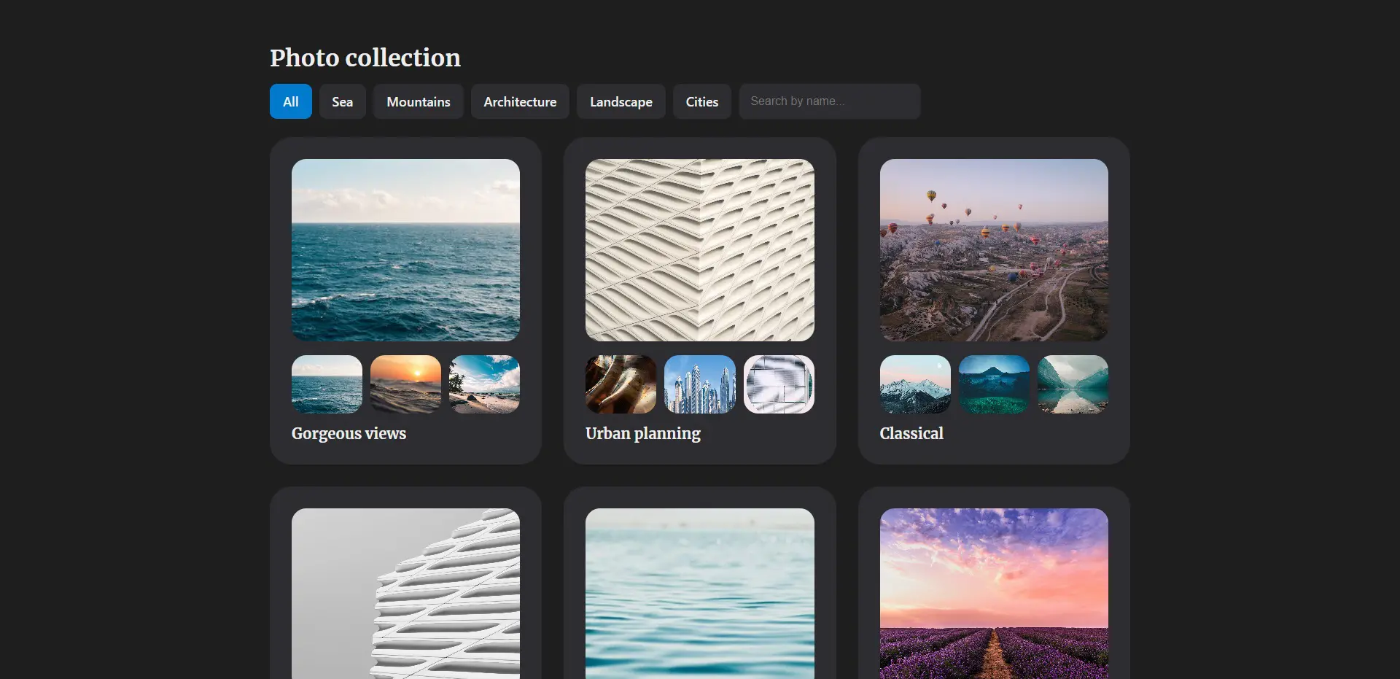Filter by Cities category
Viewport: 1400px width, 679px height.
(701, 101)
